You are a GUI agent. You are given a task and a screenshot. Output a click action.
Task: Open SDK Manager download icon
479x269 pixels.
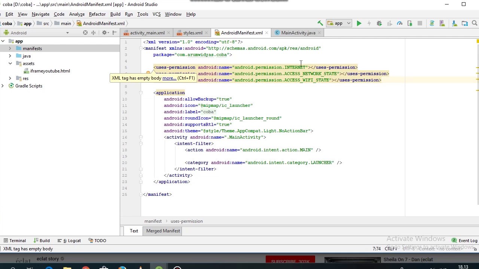coord(455,23)
